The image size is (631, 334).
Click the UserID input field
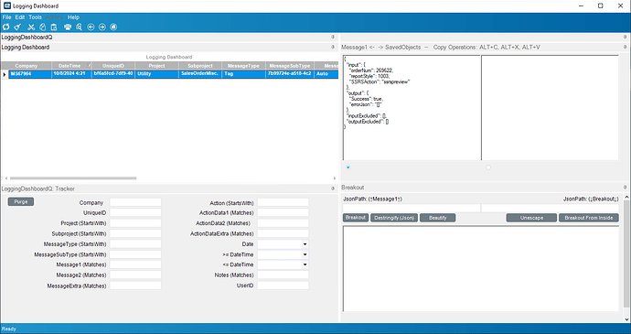[x=283, y=286]
